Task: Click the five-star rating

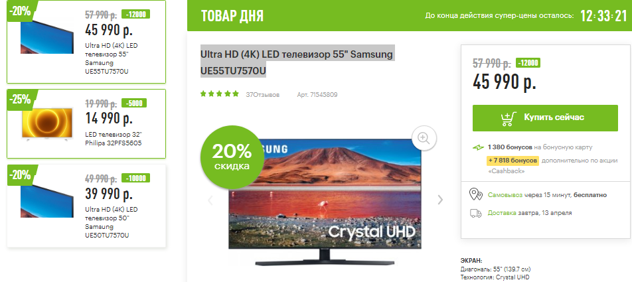Action: pos(220,94)
